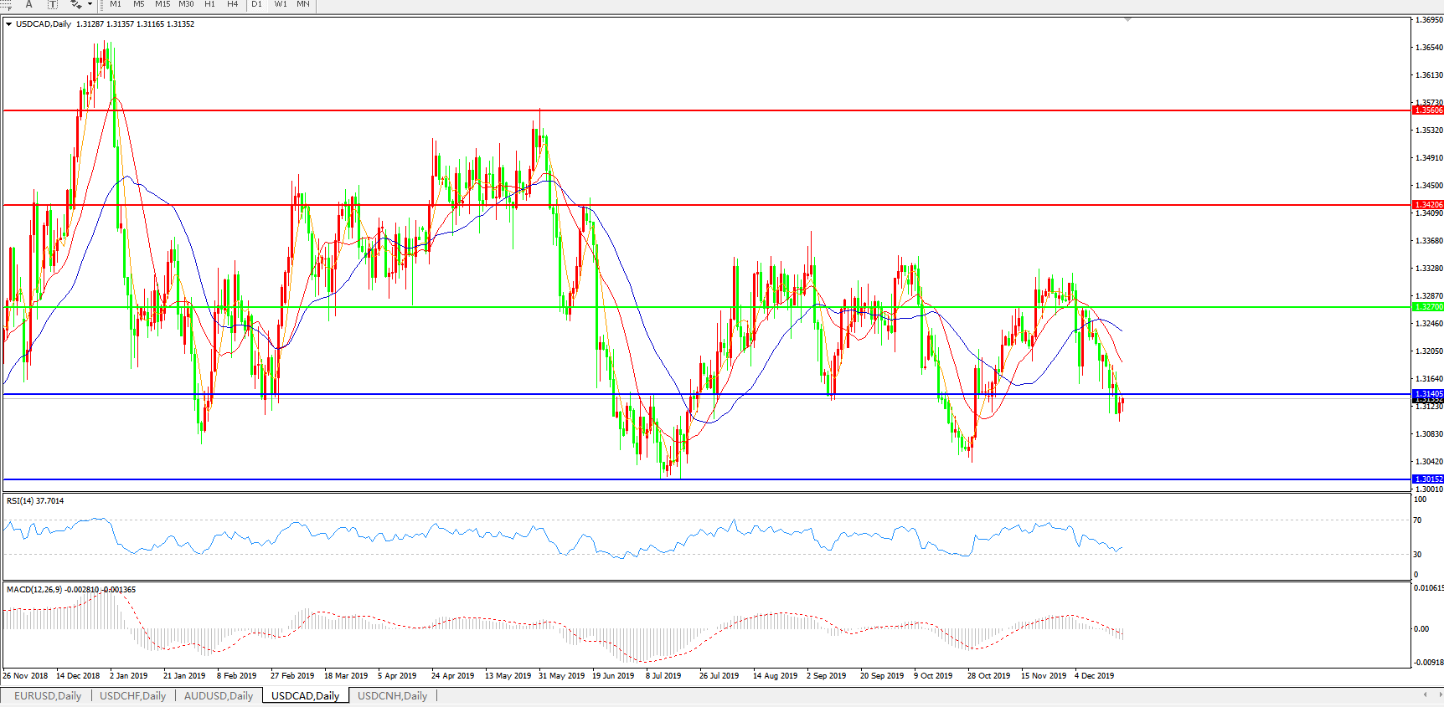The image size is (1444, 707).
Task: Select the text label tool (T icon)
Action: pyautogui.click(x=52, y=4)
